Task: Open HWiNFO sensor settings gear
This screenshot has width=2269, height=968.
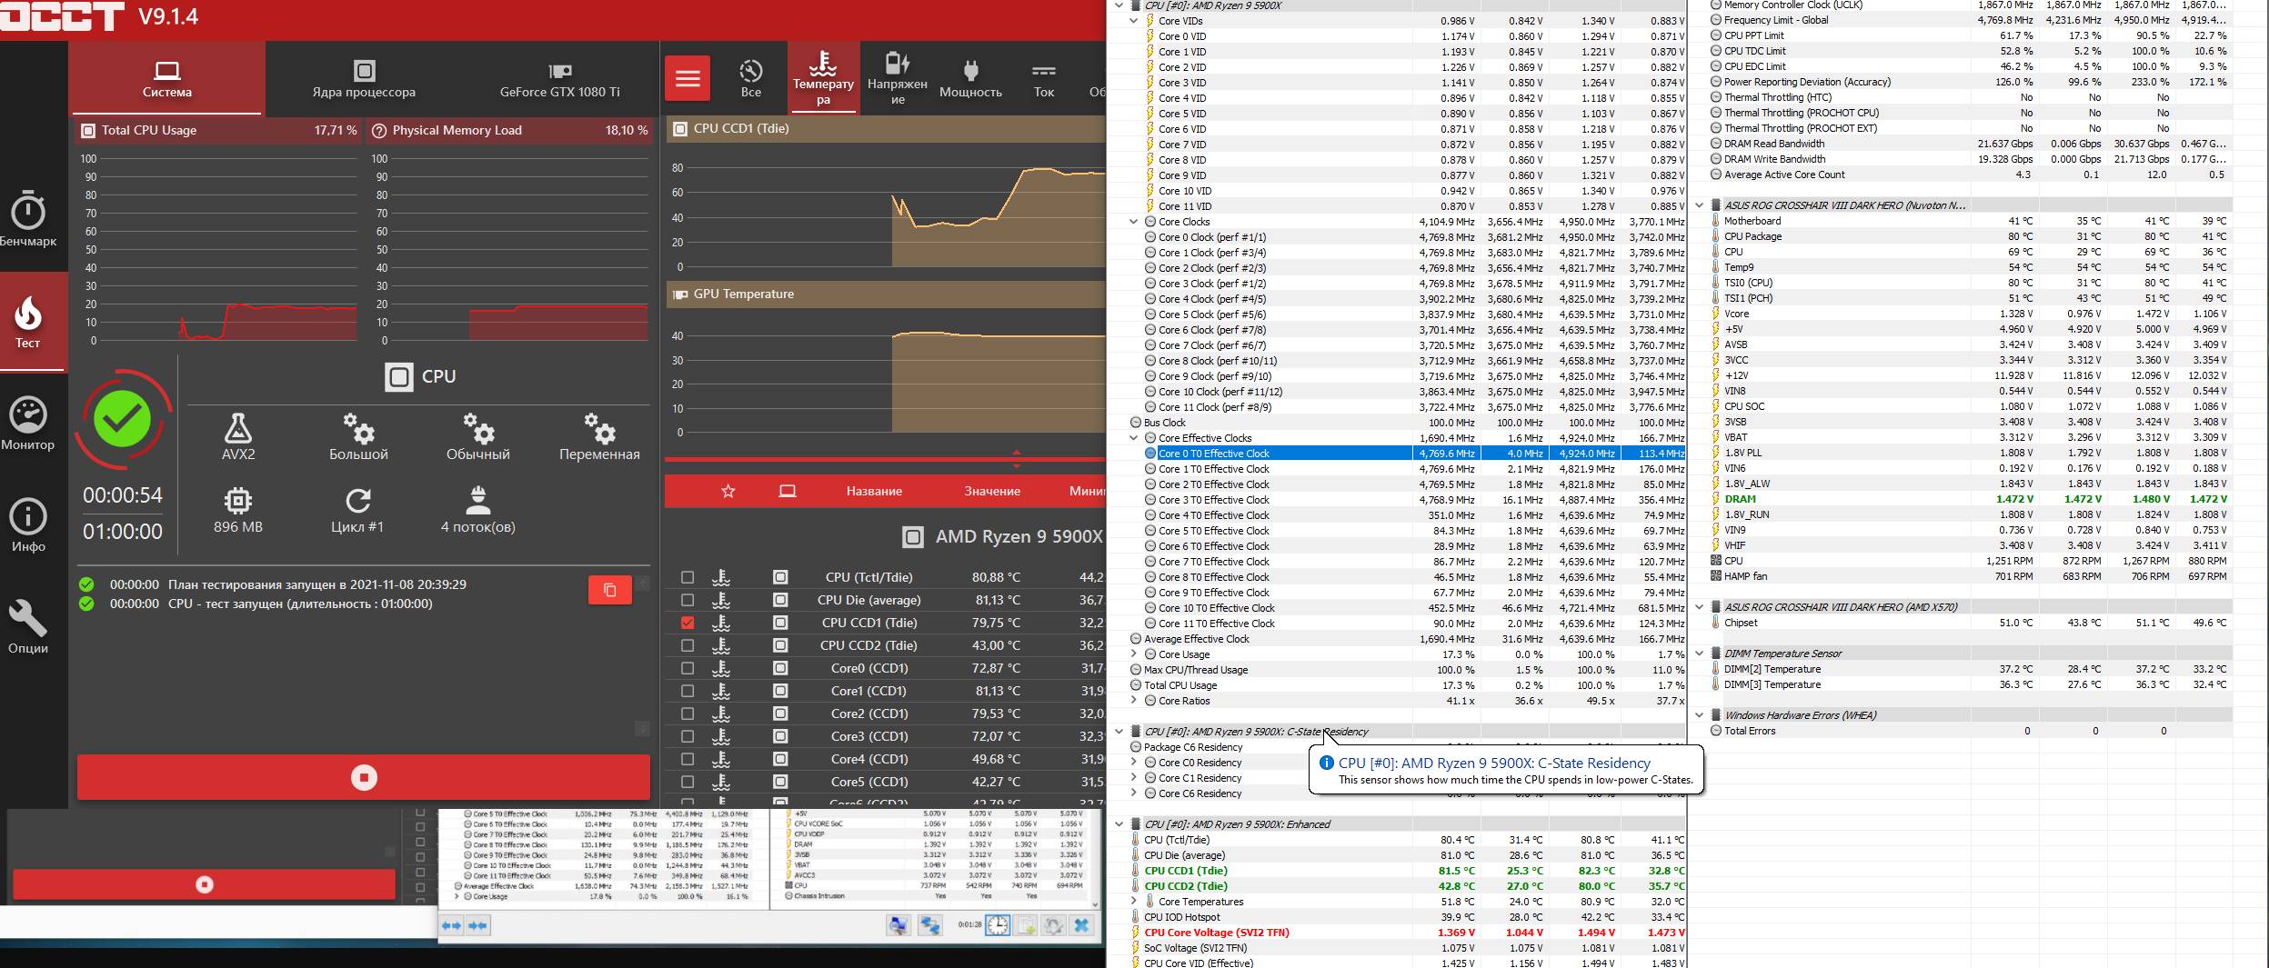Action: click(x=1053, y=925)
